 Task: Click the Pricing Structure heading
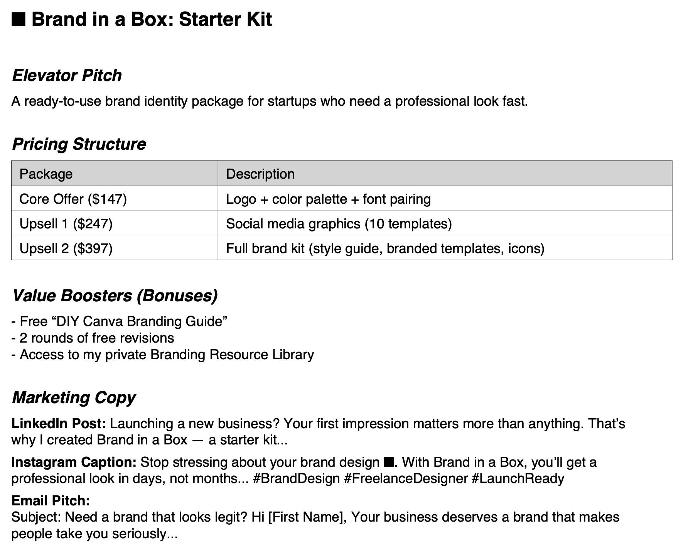[79, 144]
